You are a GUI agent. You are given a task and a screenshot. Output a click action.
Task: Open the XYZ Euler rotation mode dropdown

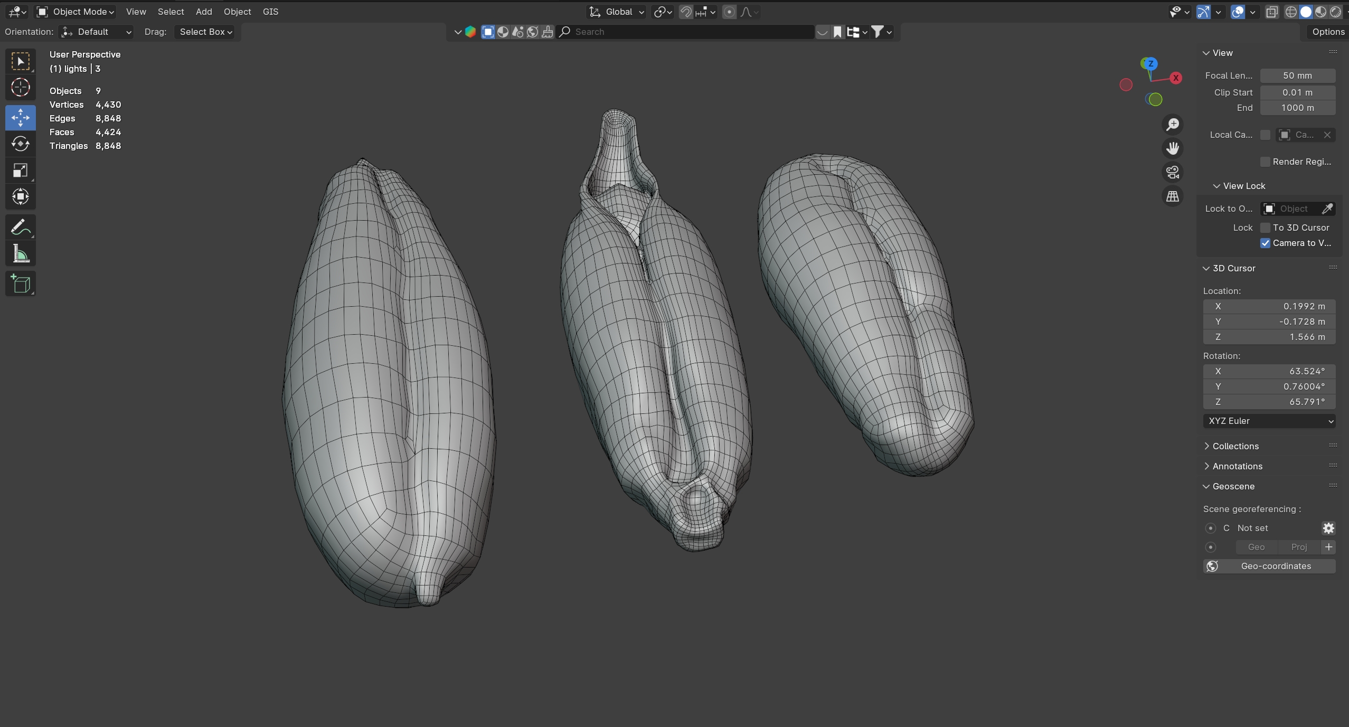tap(1269, 421)
